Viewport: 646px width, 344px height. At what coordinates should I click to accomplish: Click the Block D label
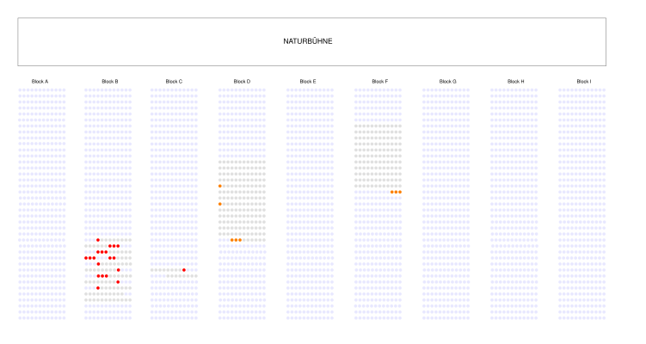tap(242, 82)
